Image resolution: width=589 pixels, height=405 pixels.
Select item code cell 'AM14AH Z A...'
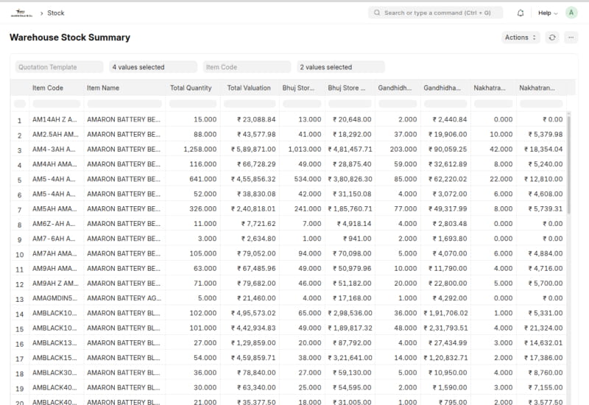[x=54, y=119]
